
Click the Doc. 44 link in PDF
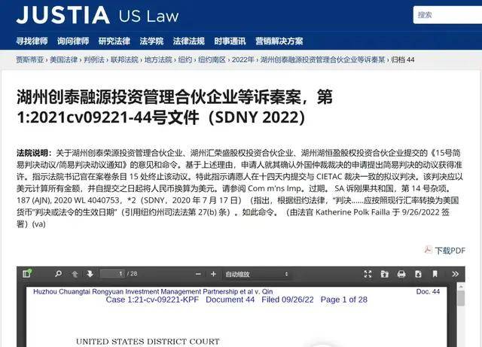click(x=428, y=291)
